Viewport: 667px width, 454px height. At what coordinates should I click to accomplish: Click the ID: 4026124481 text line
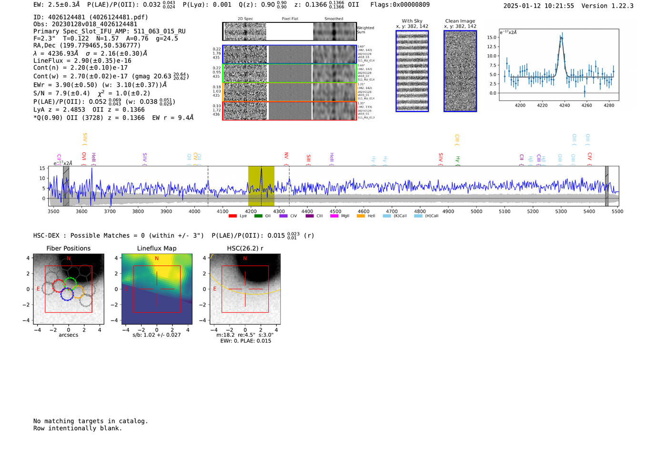(91, 17)
